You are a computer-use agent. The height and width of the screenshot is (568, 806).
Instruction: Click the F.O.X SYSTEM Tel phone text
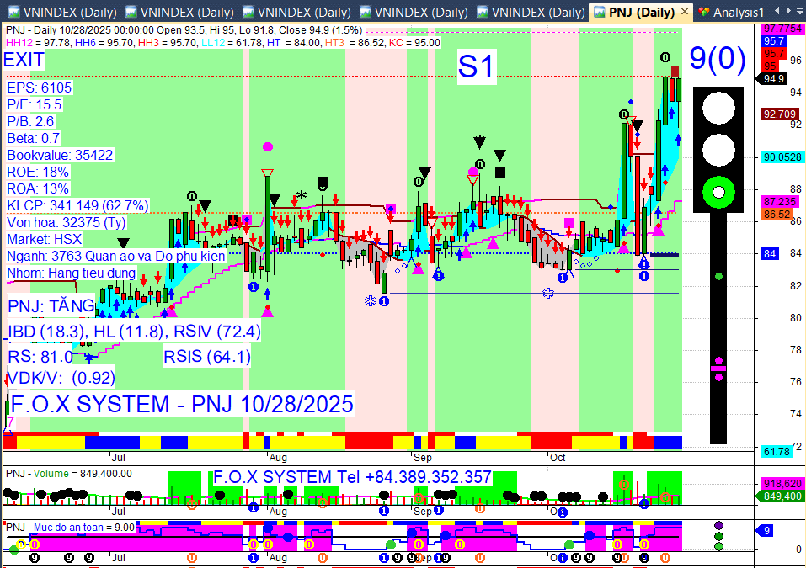point(352,477)
